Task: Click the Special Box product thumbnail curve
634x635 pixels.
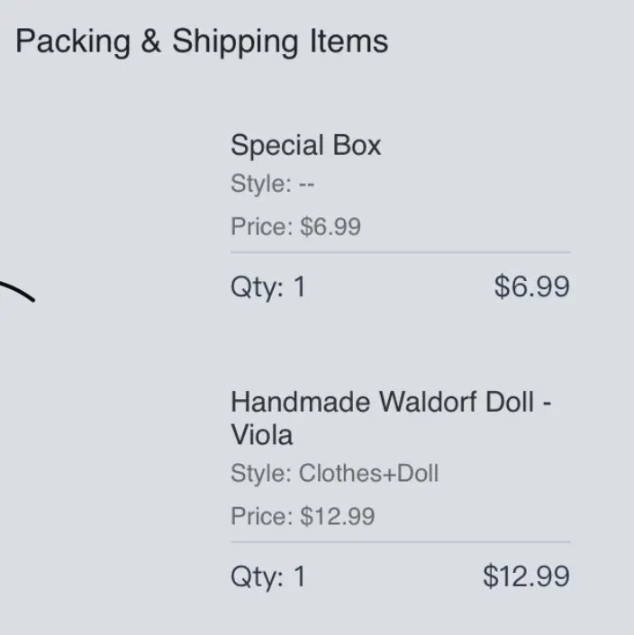Action: [x=17, y=291]
